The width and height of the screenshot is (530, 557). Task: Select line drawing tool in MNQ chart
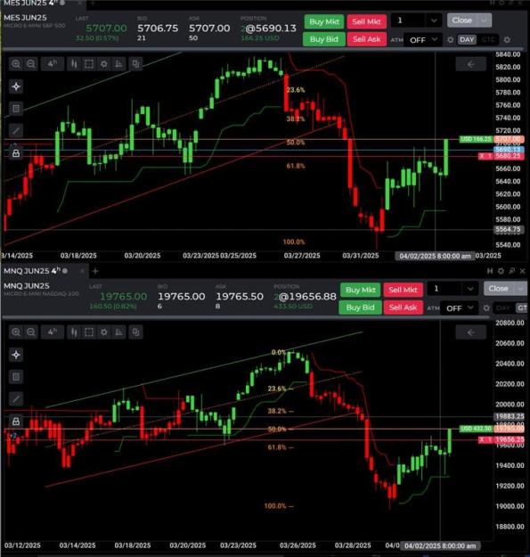pyautogui.click(x=16, y=398)
